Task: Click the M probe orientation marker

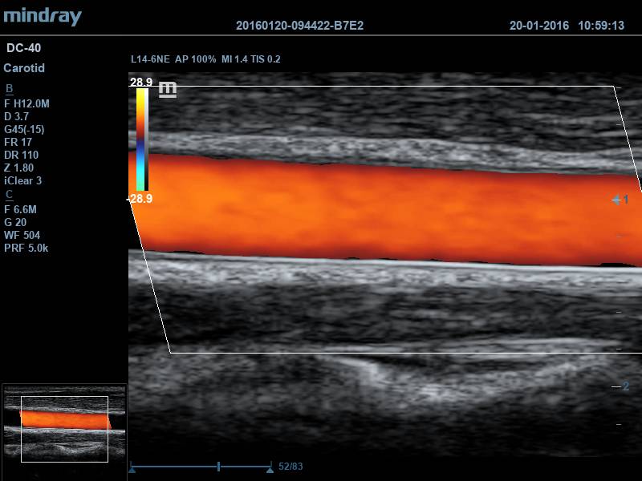Action: coord(167,89)
